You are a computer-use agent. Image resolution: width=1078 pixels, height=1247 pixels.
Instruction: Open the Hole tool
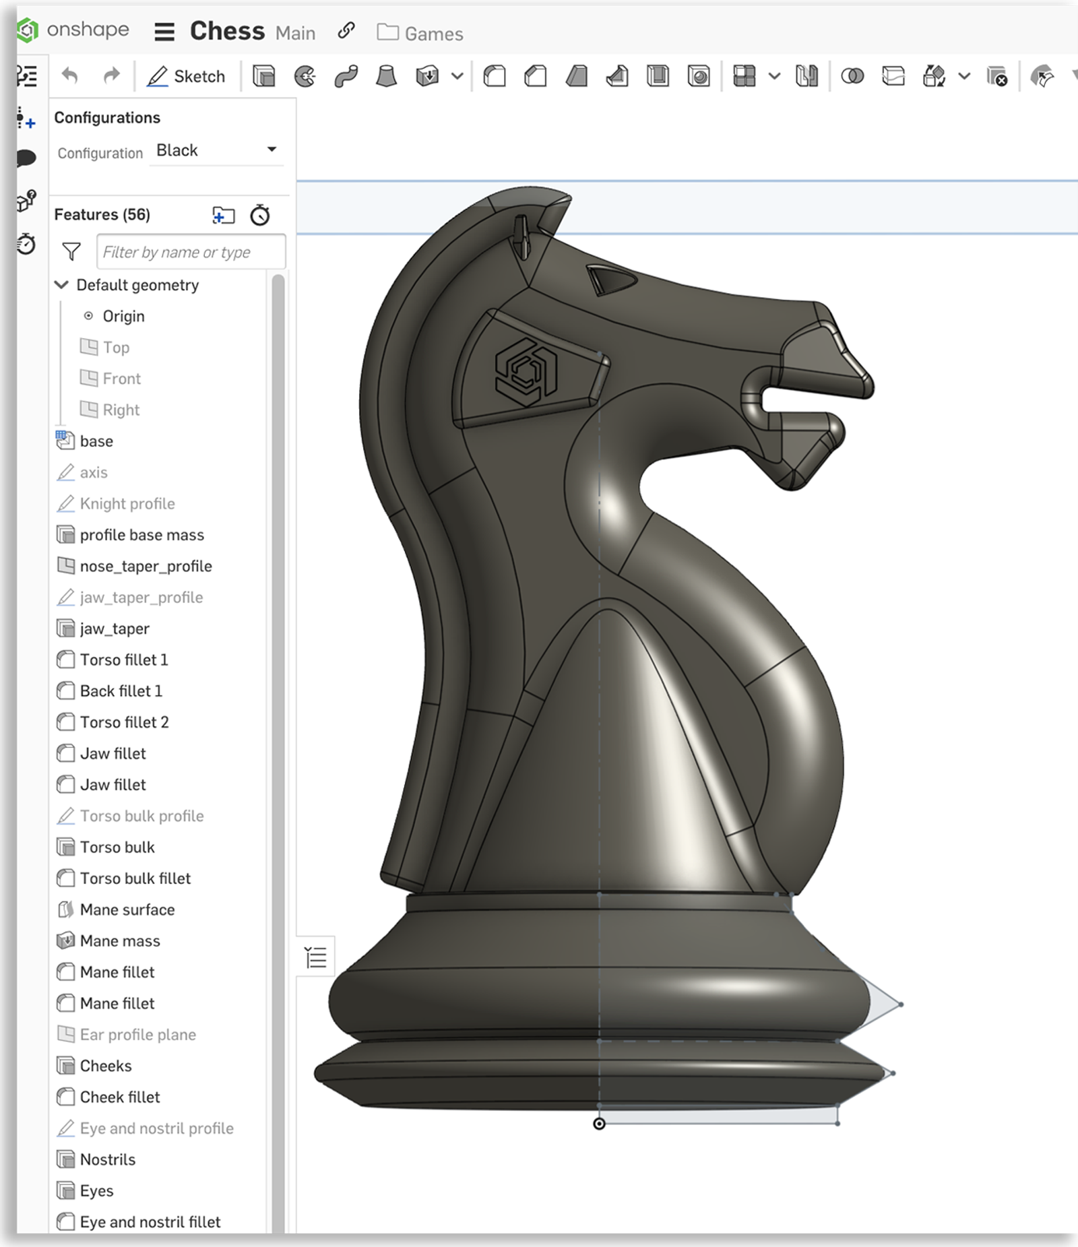click(x=699, y=76)
